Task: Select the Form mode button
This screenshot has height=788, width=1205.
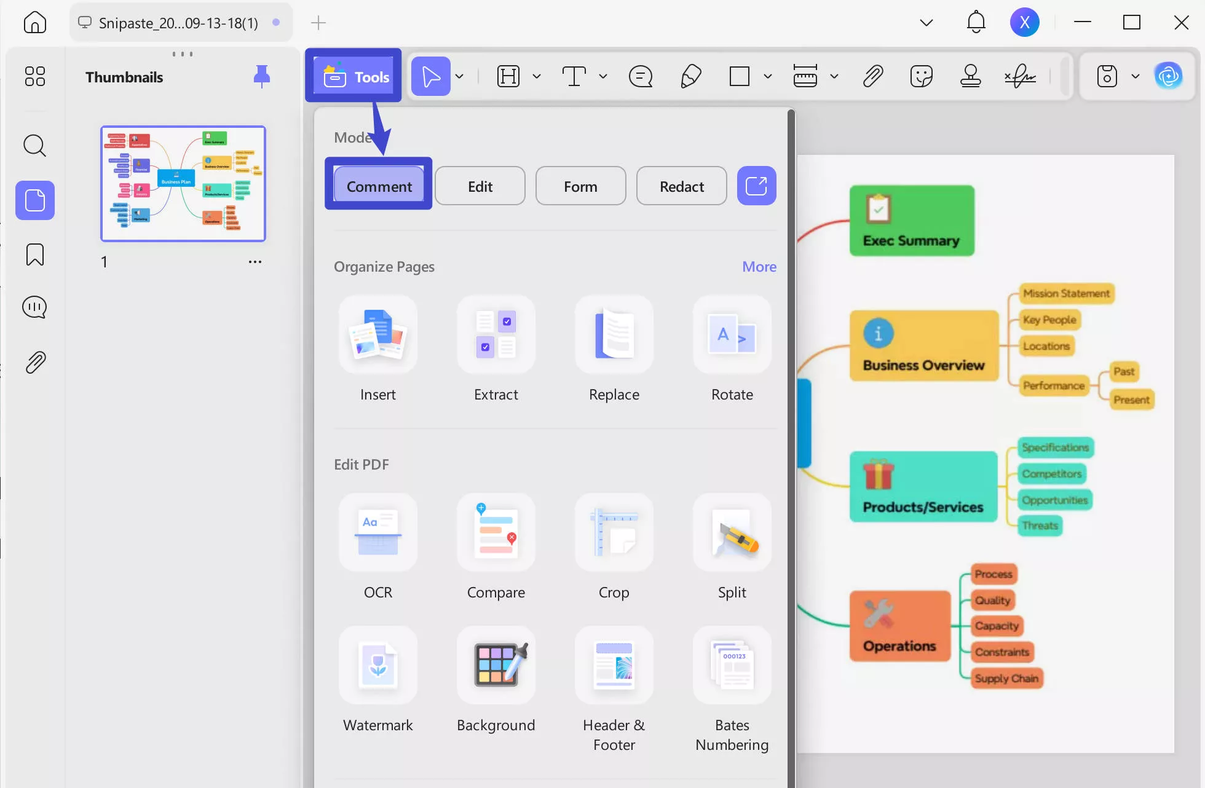Action: (580, 186)
